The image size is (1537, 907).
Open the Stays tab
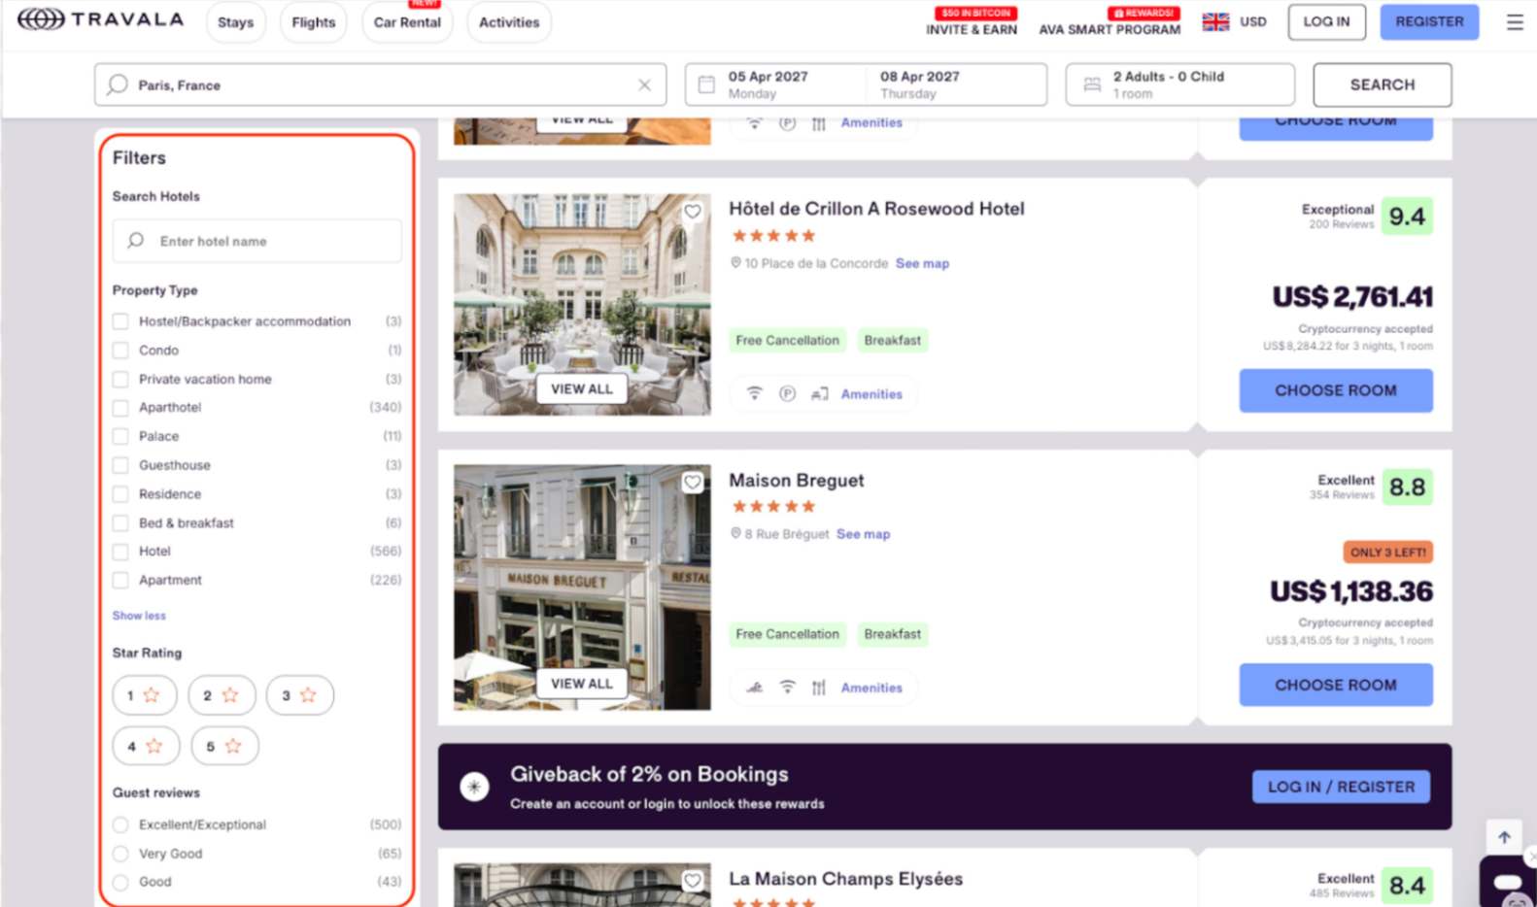(235, 22)
